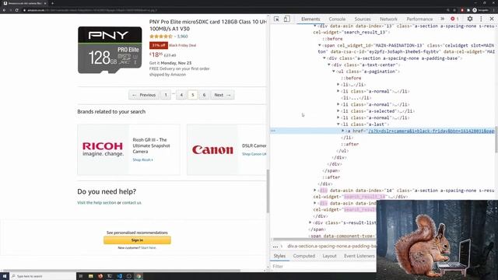498x280 pixels.
Task: Switch to the Performance tab
Action: point(419,19)
